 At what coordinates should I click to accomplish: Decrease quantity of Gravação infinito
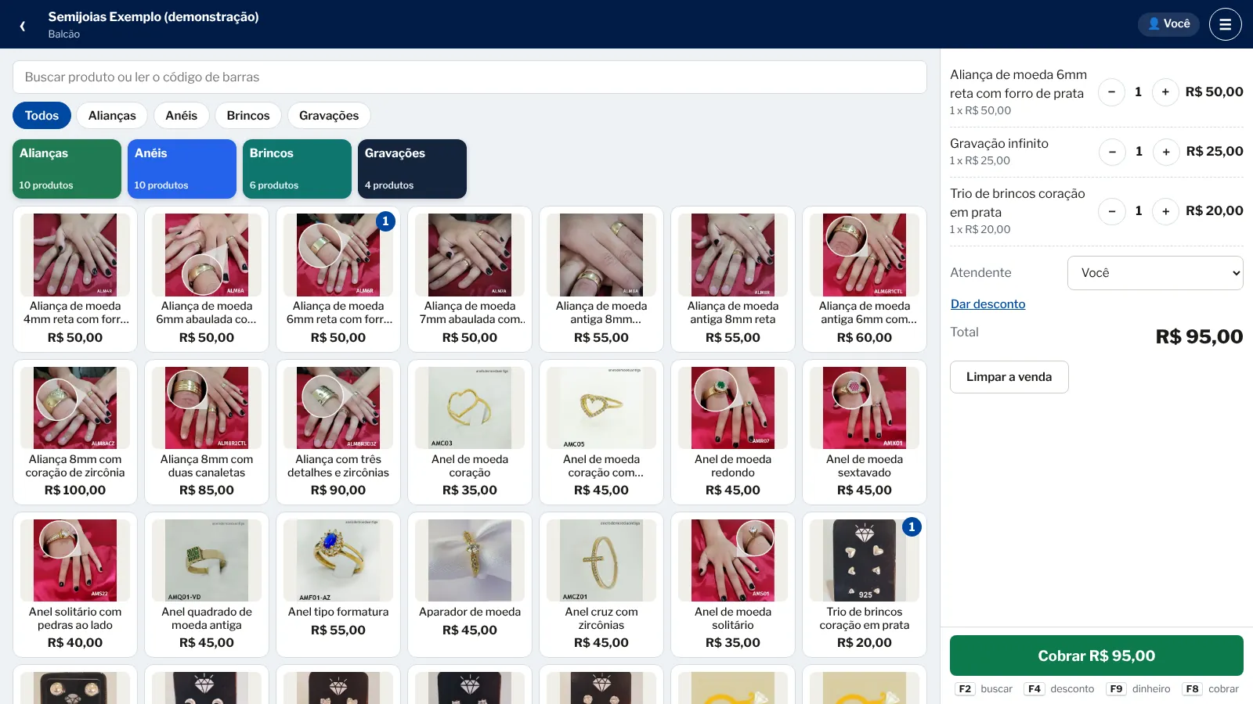click(x=1112, y=152)
